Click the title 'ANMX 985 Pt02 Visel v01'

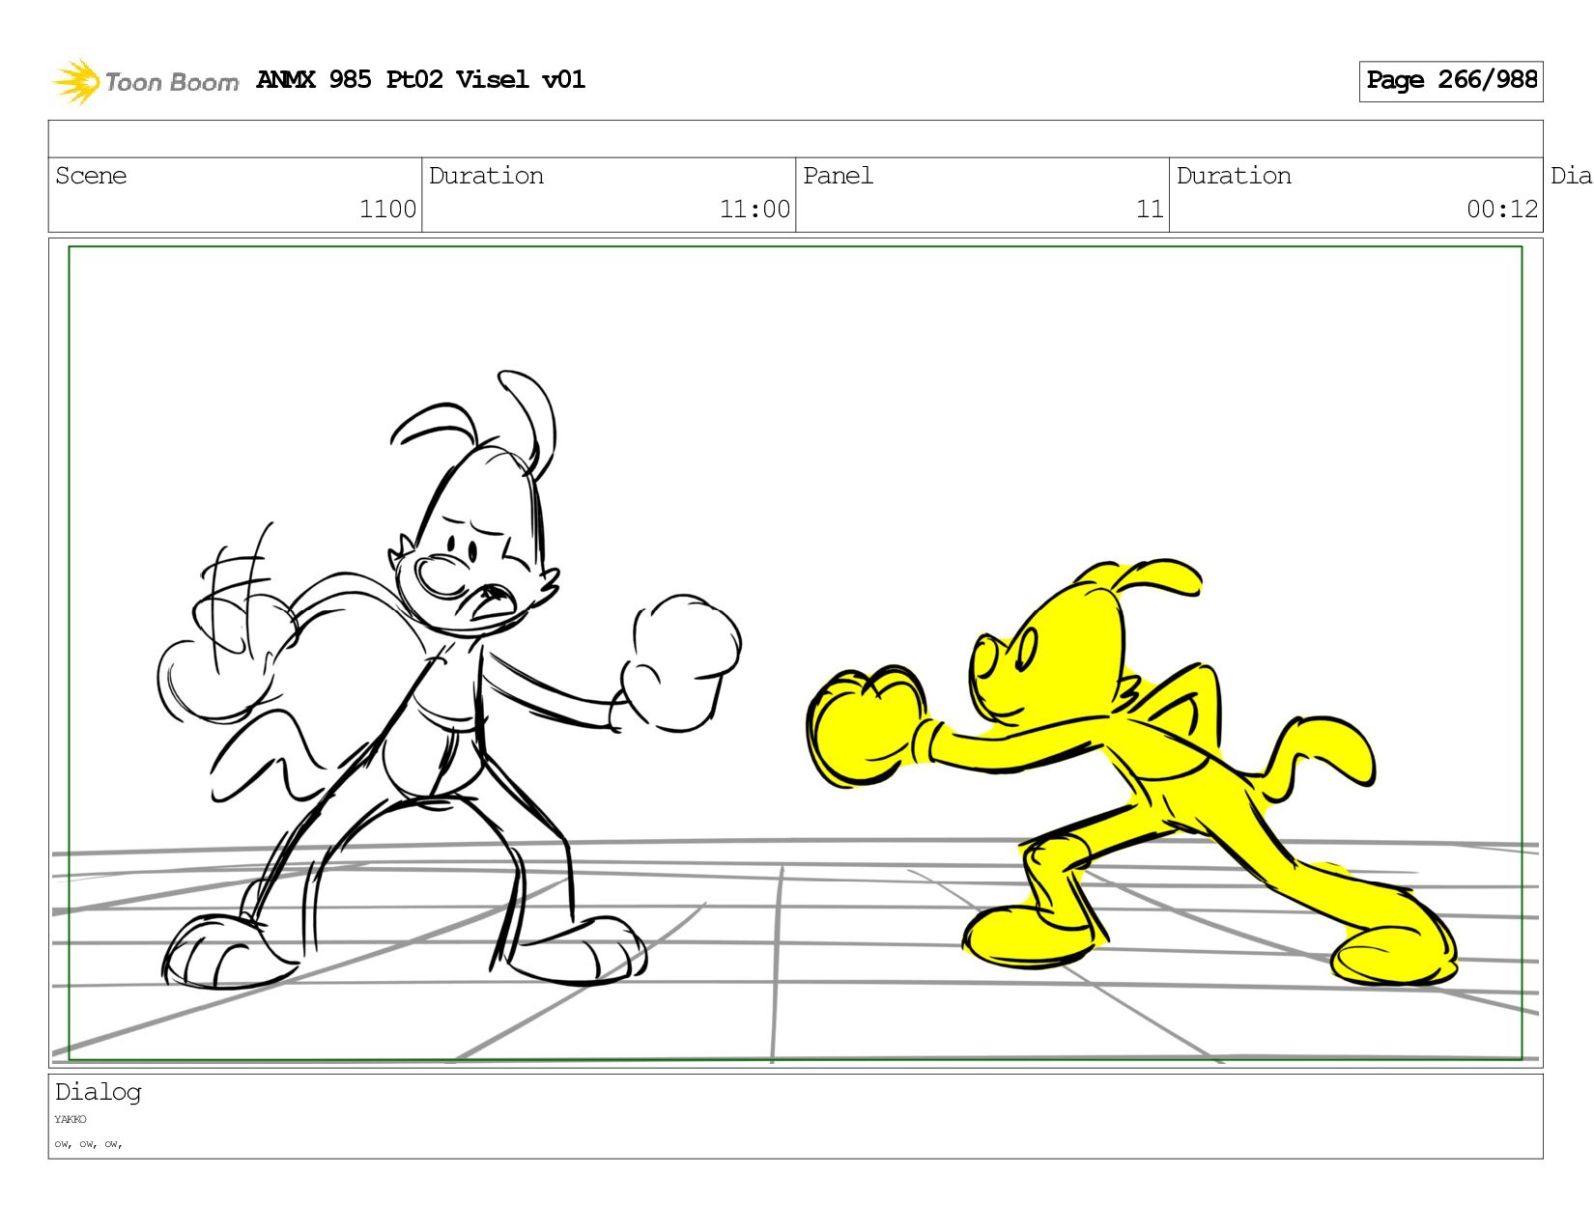point(421,79)
